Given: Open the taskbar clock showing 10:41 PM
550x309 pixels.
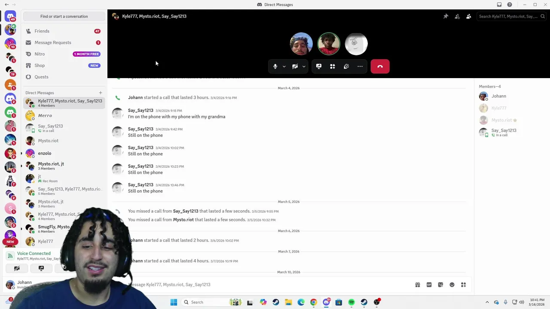Looking at the screenshot, I should point(537,302).
